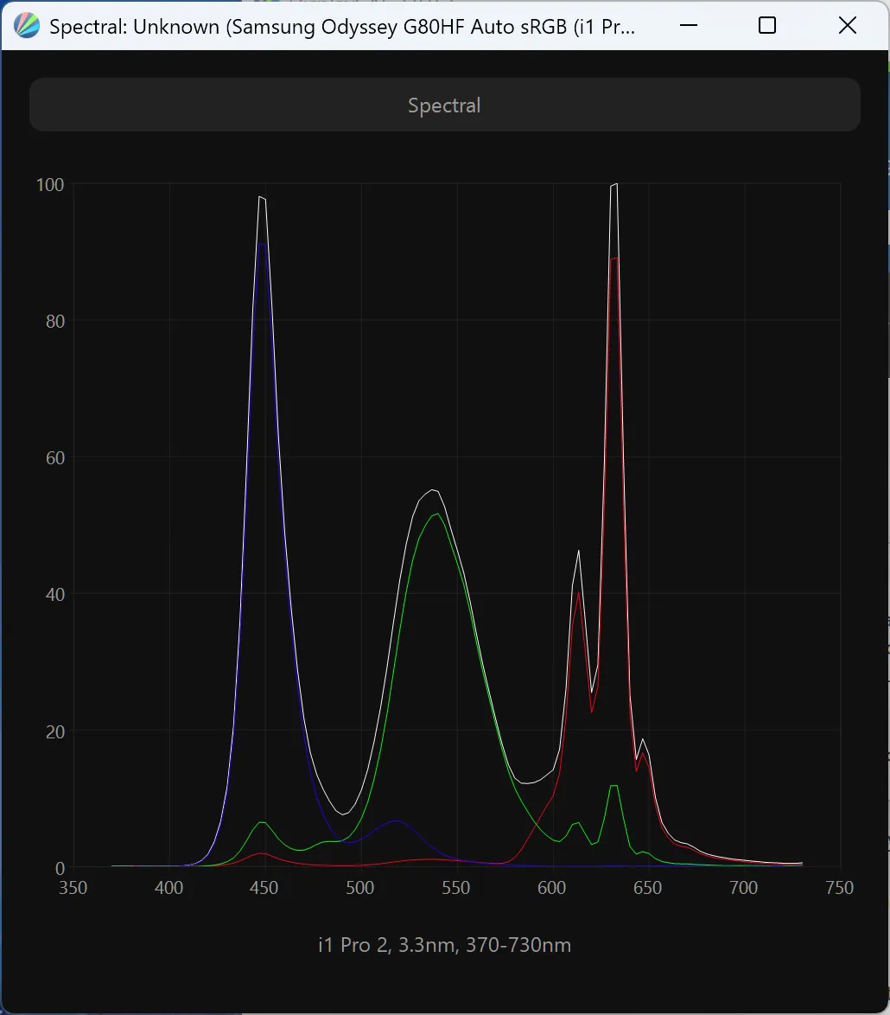Click the x-axis label 600

tap(552, 888)
